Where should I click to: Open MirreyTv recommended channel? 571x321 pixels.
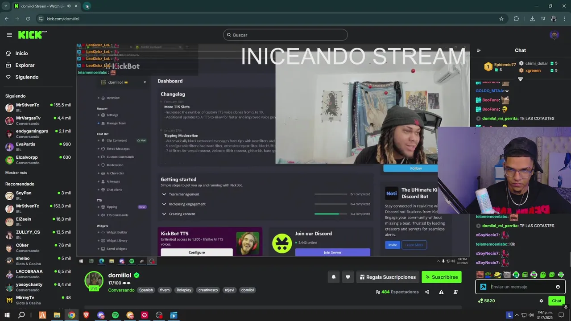coord(38,300)
